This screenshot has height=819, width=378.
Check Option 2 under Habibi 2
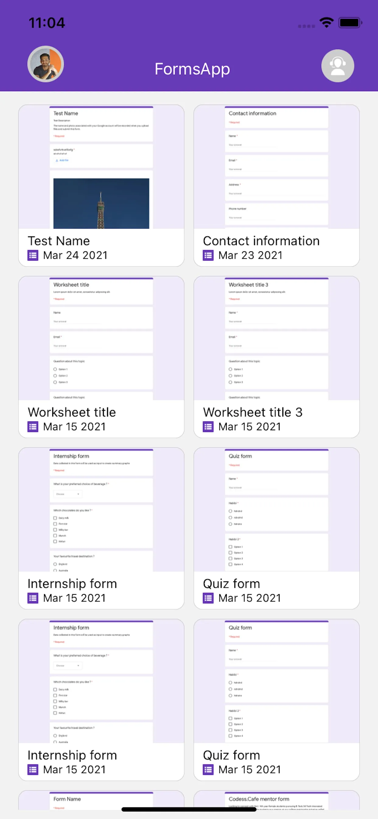(x=230, y=553)
